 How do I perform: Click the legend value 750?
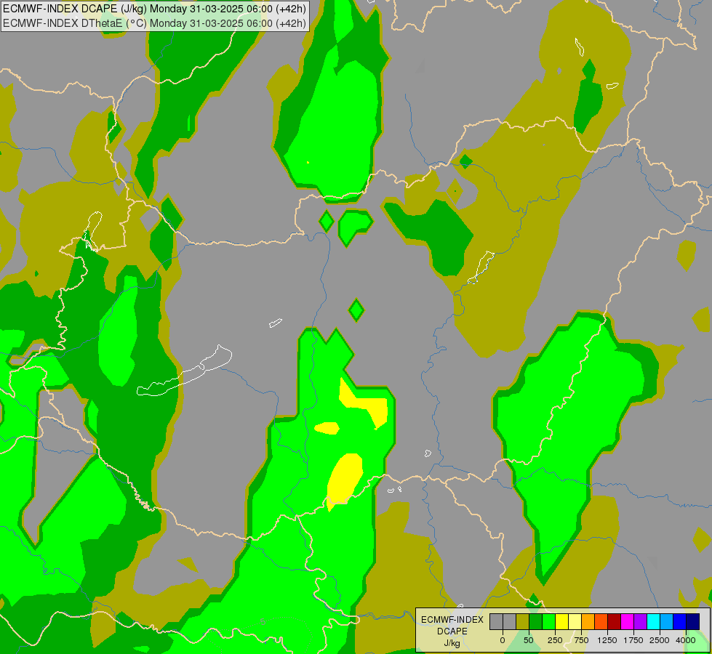pos(581,640)
